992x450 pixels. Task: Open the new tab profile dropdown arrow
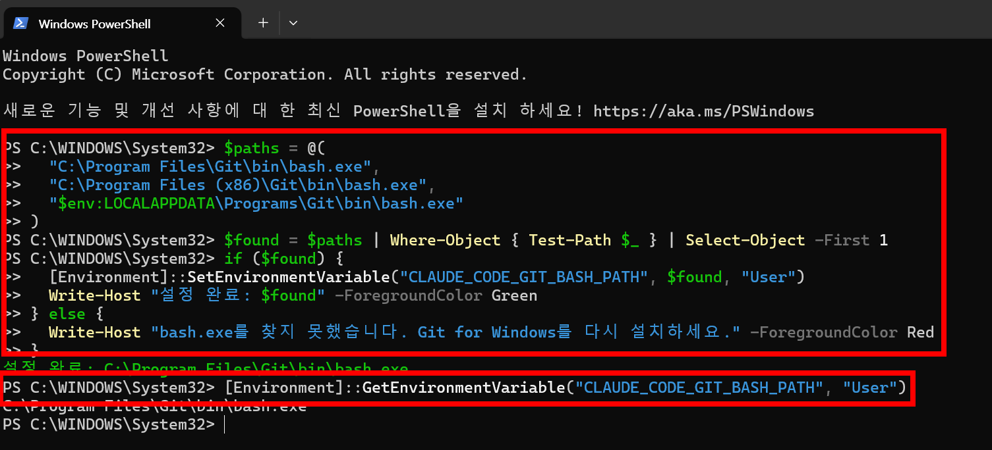[293, 23]
